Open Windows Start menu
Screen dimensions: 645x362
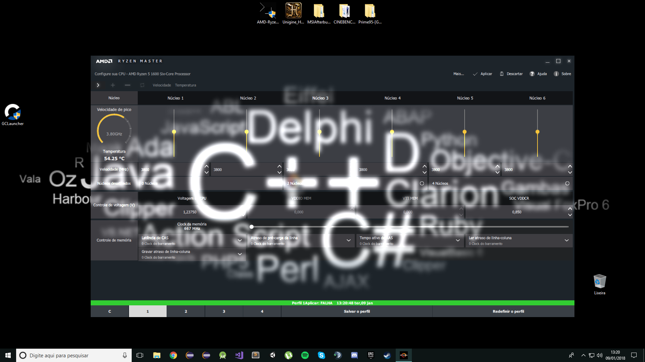(x=8, y=355)
